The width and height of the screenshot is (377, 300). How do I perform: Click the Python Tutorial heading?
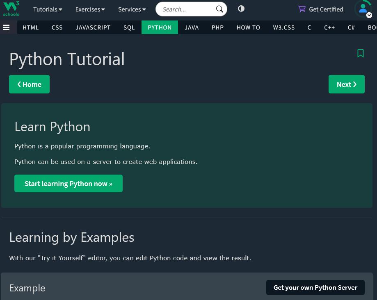(67, 59)
